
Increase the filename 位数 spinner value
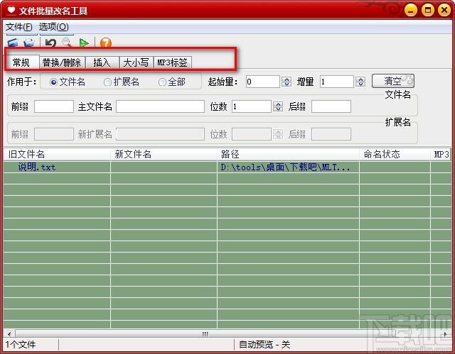click(277, 104)
